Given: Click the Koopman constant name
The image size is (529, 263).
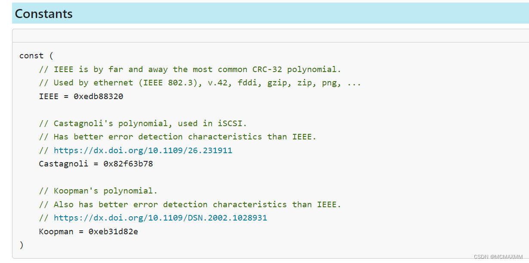Looking at the screenshot, I should pyautogui.click(x=58, y=232).
